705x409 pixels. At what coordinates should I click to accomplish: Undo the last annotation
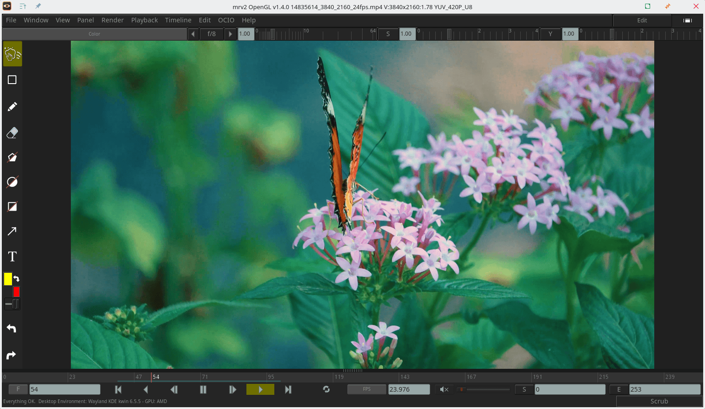11,329
